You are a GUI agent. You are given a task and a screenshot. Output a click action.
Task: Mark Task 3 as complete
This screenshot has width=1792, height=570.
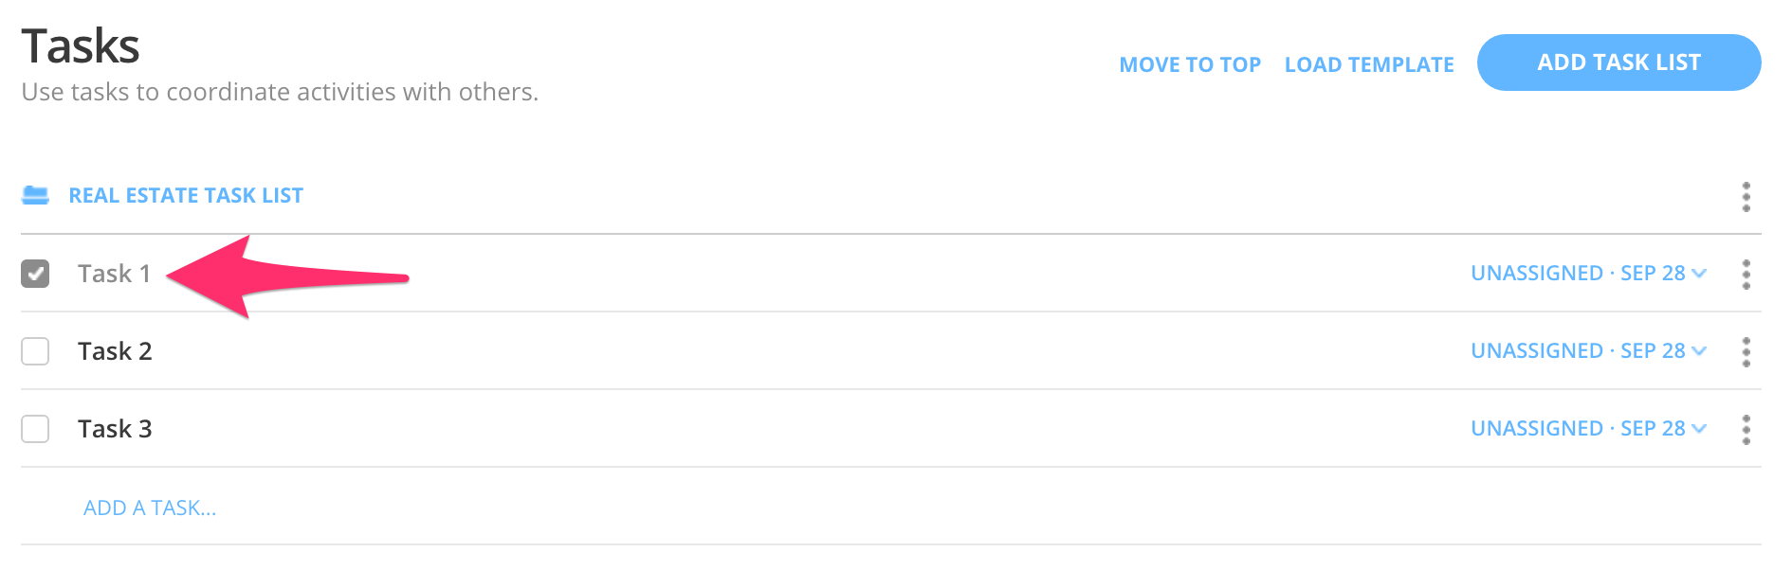click(35, 429)
